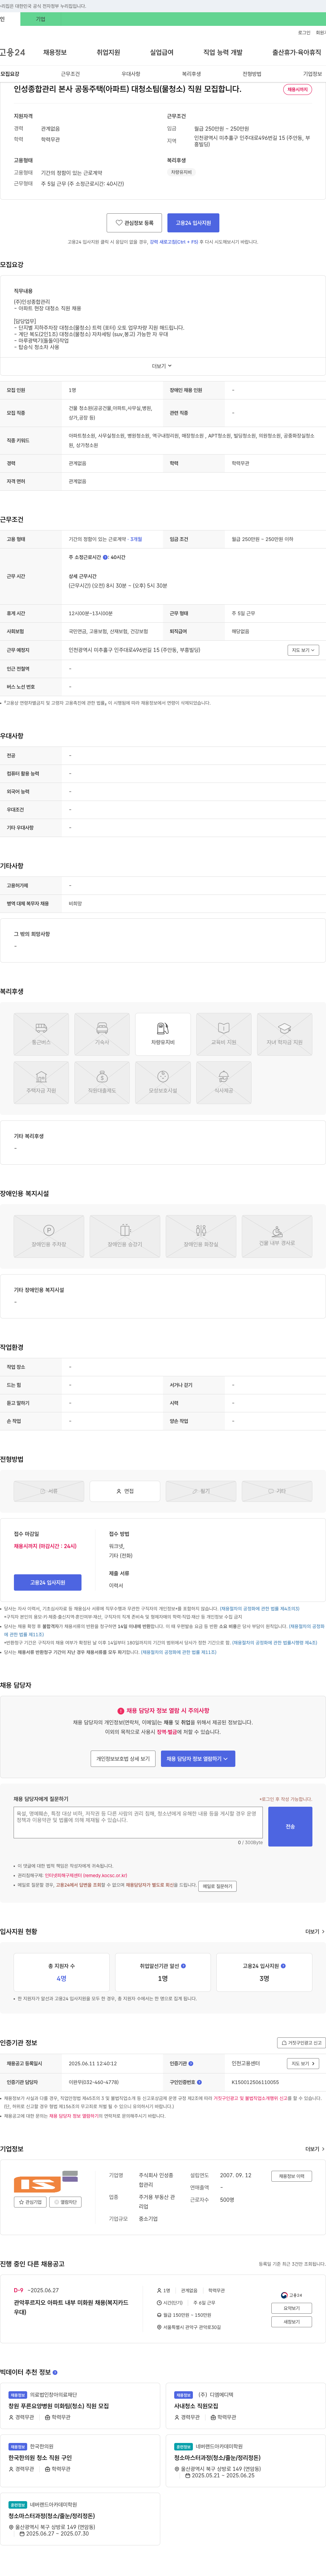Click the 자녀 학자금 지원 icon

coord(284,1034)
